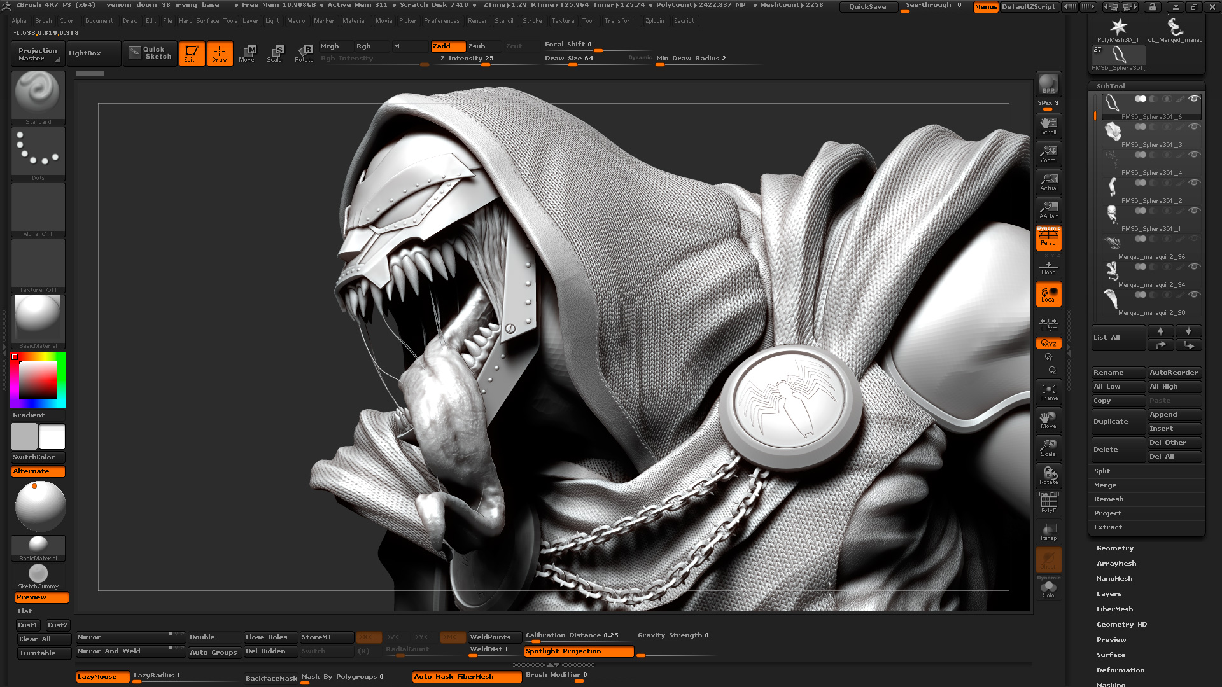Expand the FiberMesh palette

1114,609
